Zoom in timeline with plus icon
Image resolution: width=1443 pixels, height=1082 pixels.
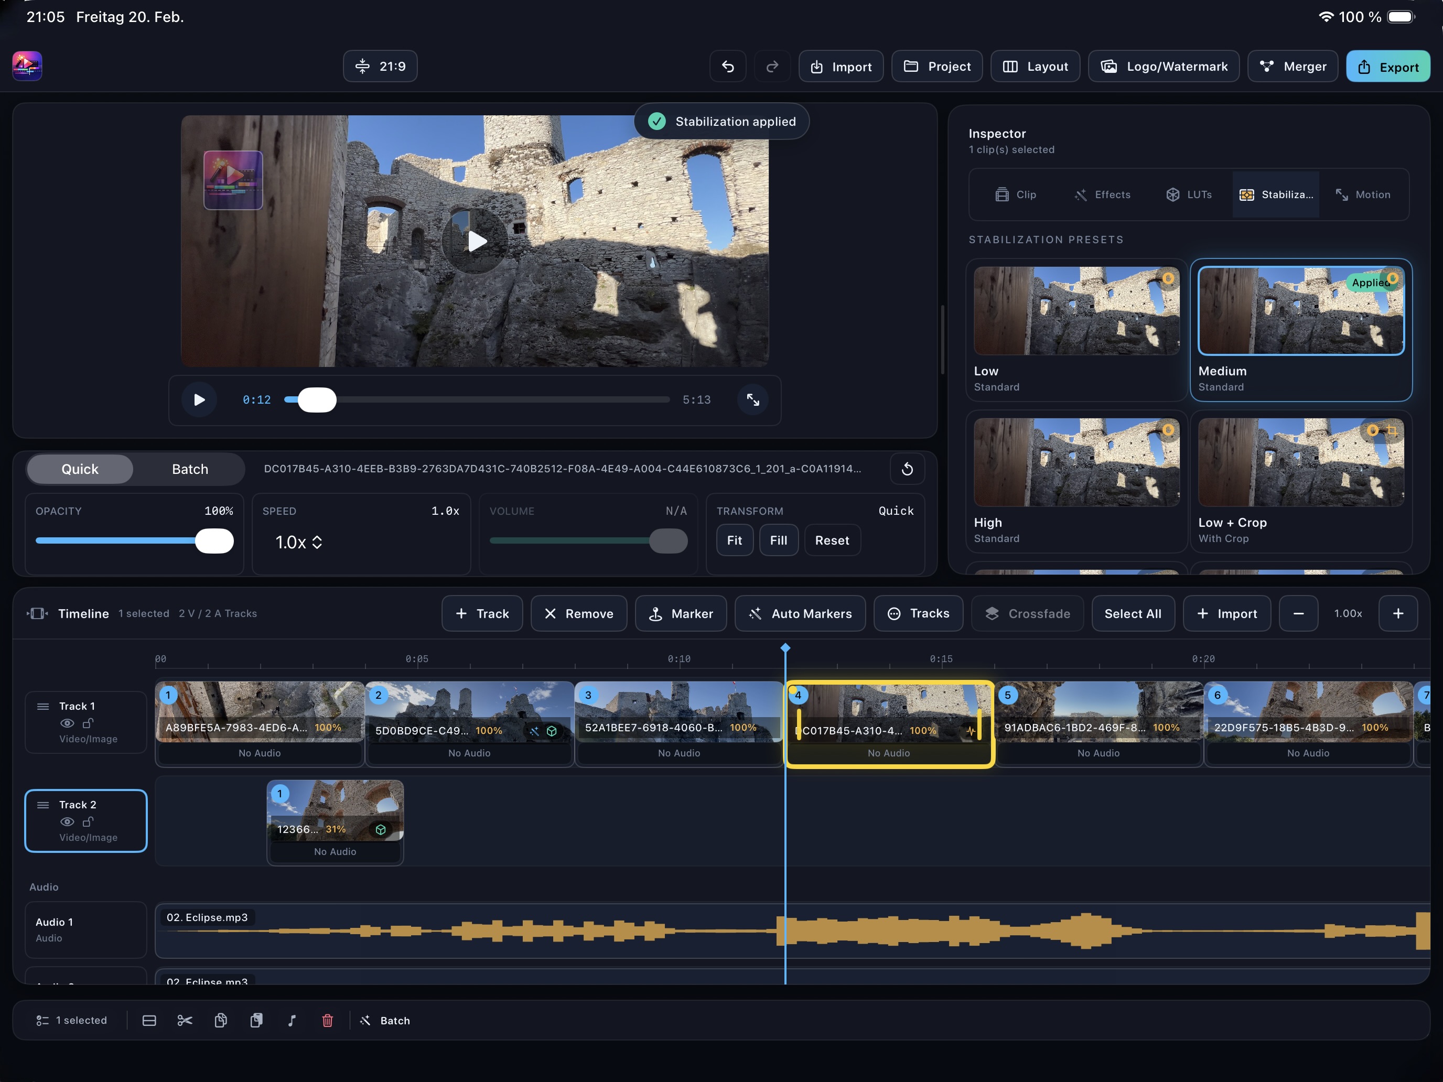pos(1398,613)
